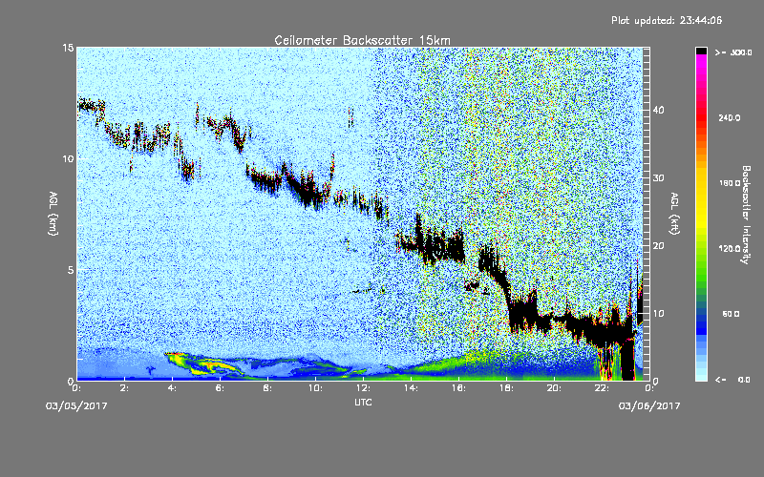Click the left axis label 'AGL (km)'
The image size is (764, 477).
pyautogui.click(x=53, y=213)
